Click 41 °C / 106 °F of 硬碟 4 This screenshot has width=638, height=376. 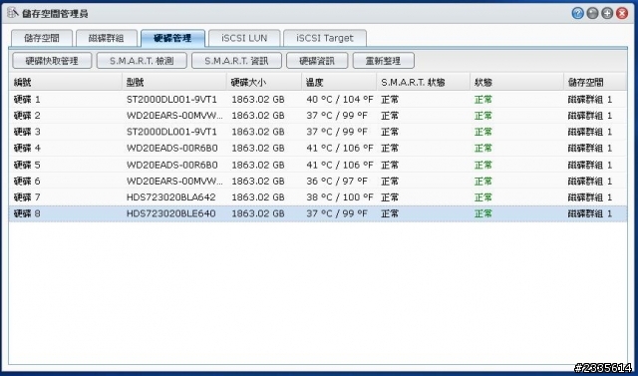(339, 149)
